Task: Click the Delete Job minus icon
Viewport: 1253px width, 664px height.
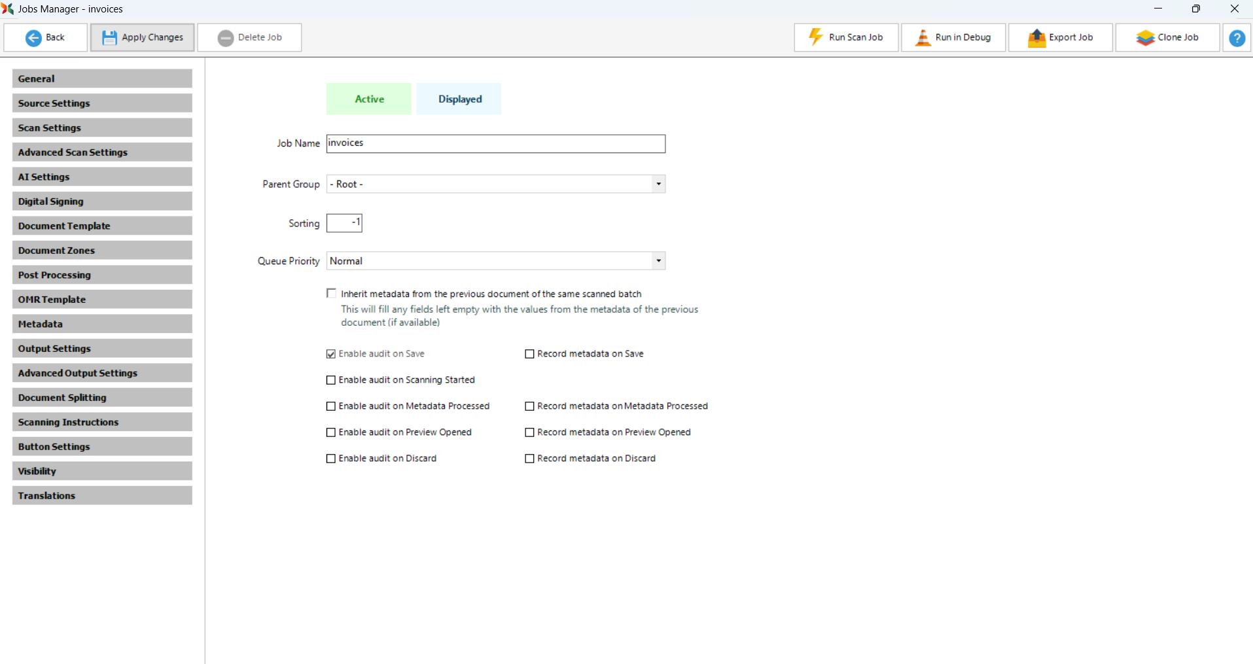Action: pos(226,38)
